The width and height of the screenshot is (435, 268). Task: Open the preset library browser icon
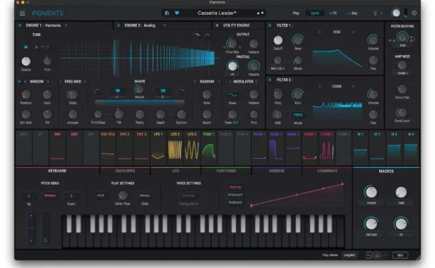click(x=167, y=13)
